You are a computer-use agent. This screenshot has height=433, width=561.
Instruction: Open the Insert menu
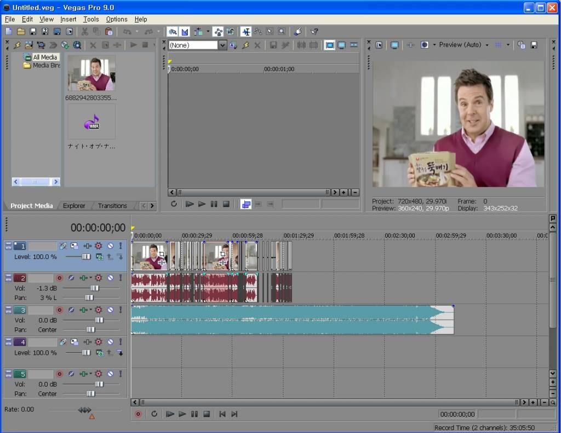pos(68,19)
